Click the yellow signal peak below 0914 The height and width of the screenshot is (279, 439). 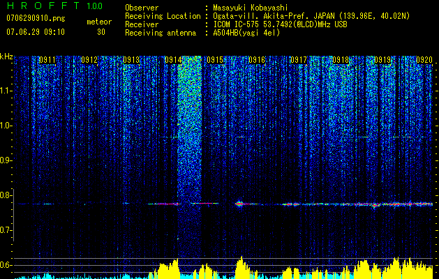168,268
